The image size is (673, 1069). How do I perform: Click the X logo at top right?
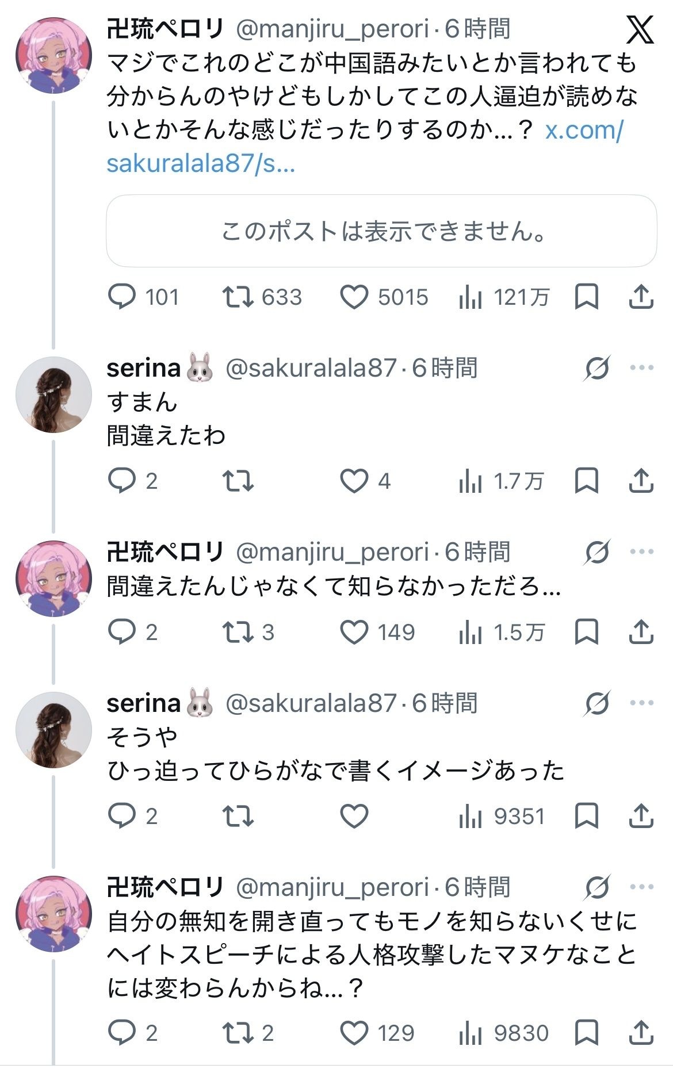tap(640, 30)
